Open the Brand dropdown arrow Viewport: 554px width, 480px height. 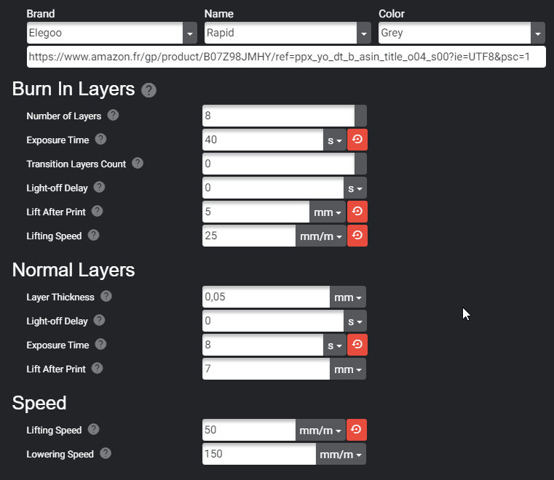coord(190,33)
